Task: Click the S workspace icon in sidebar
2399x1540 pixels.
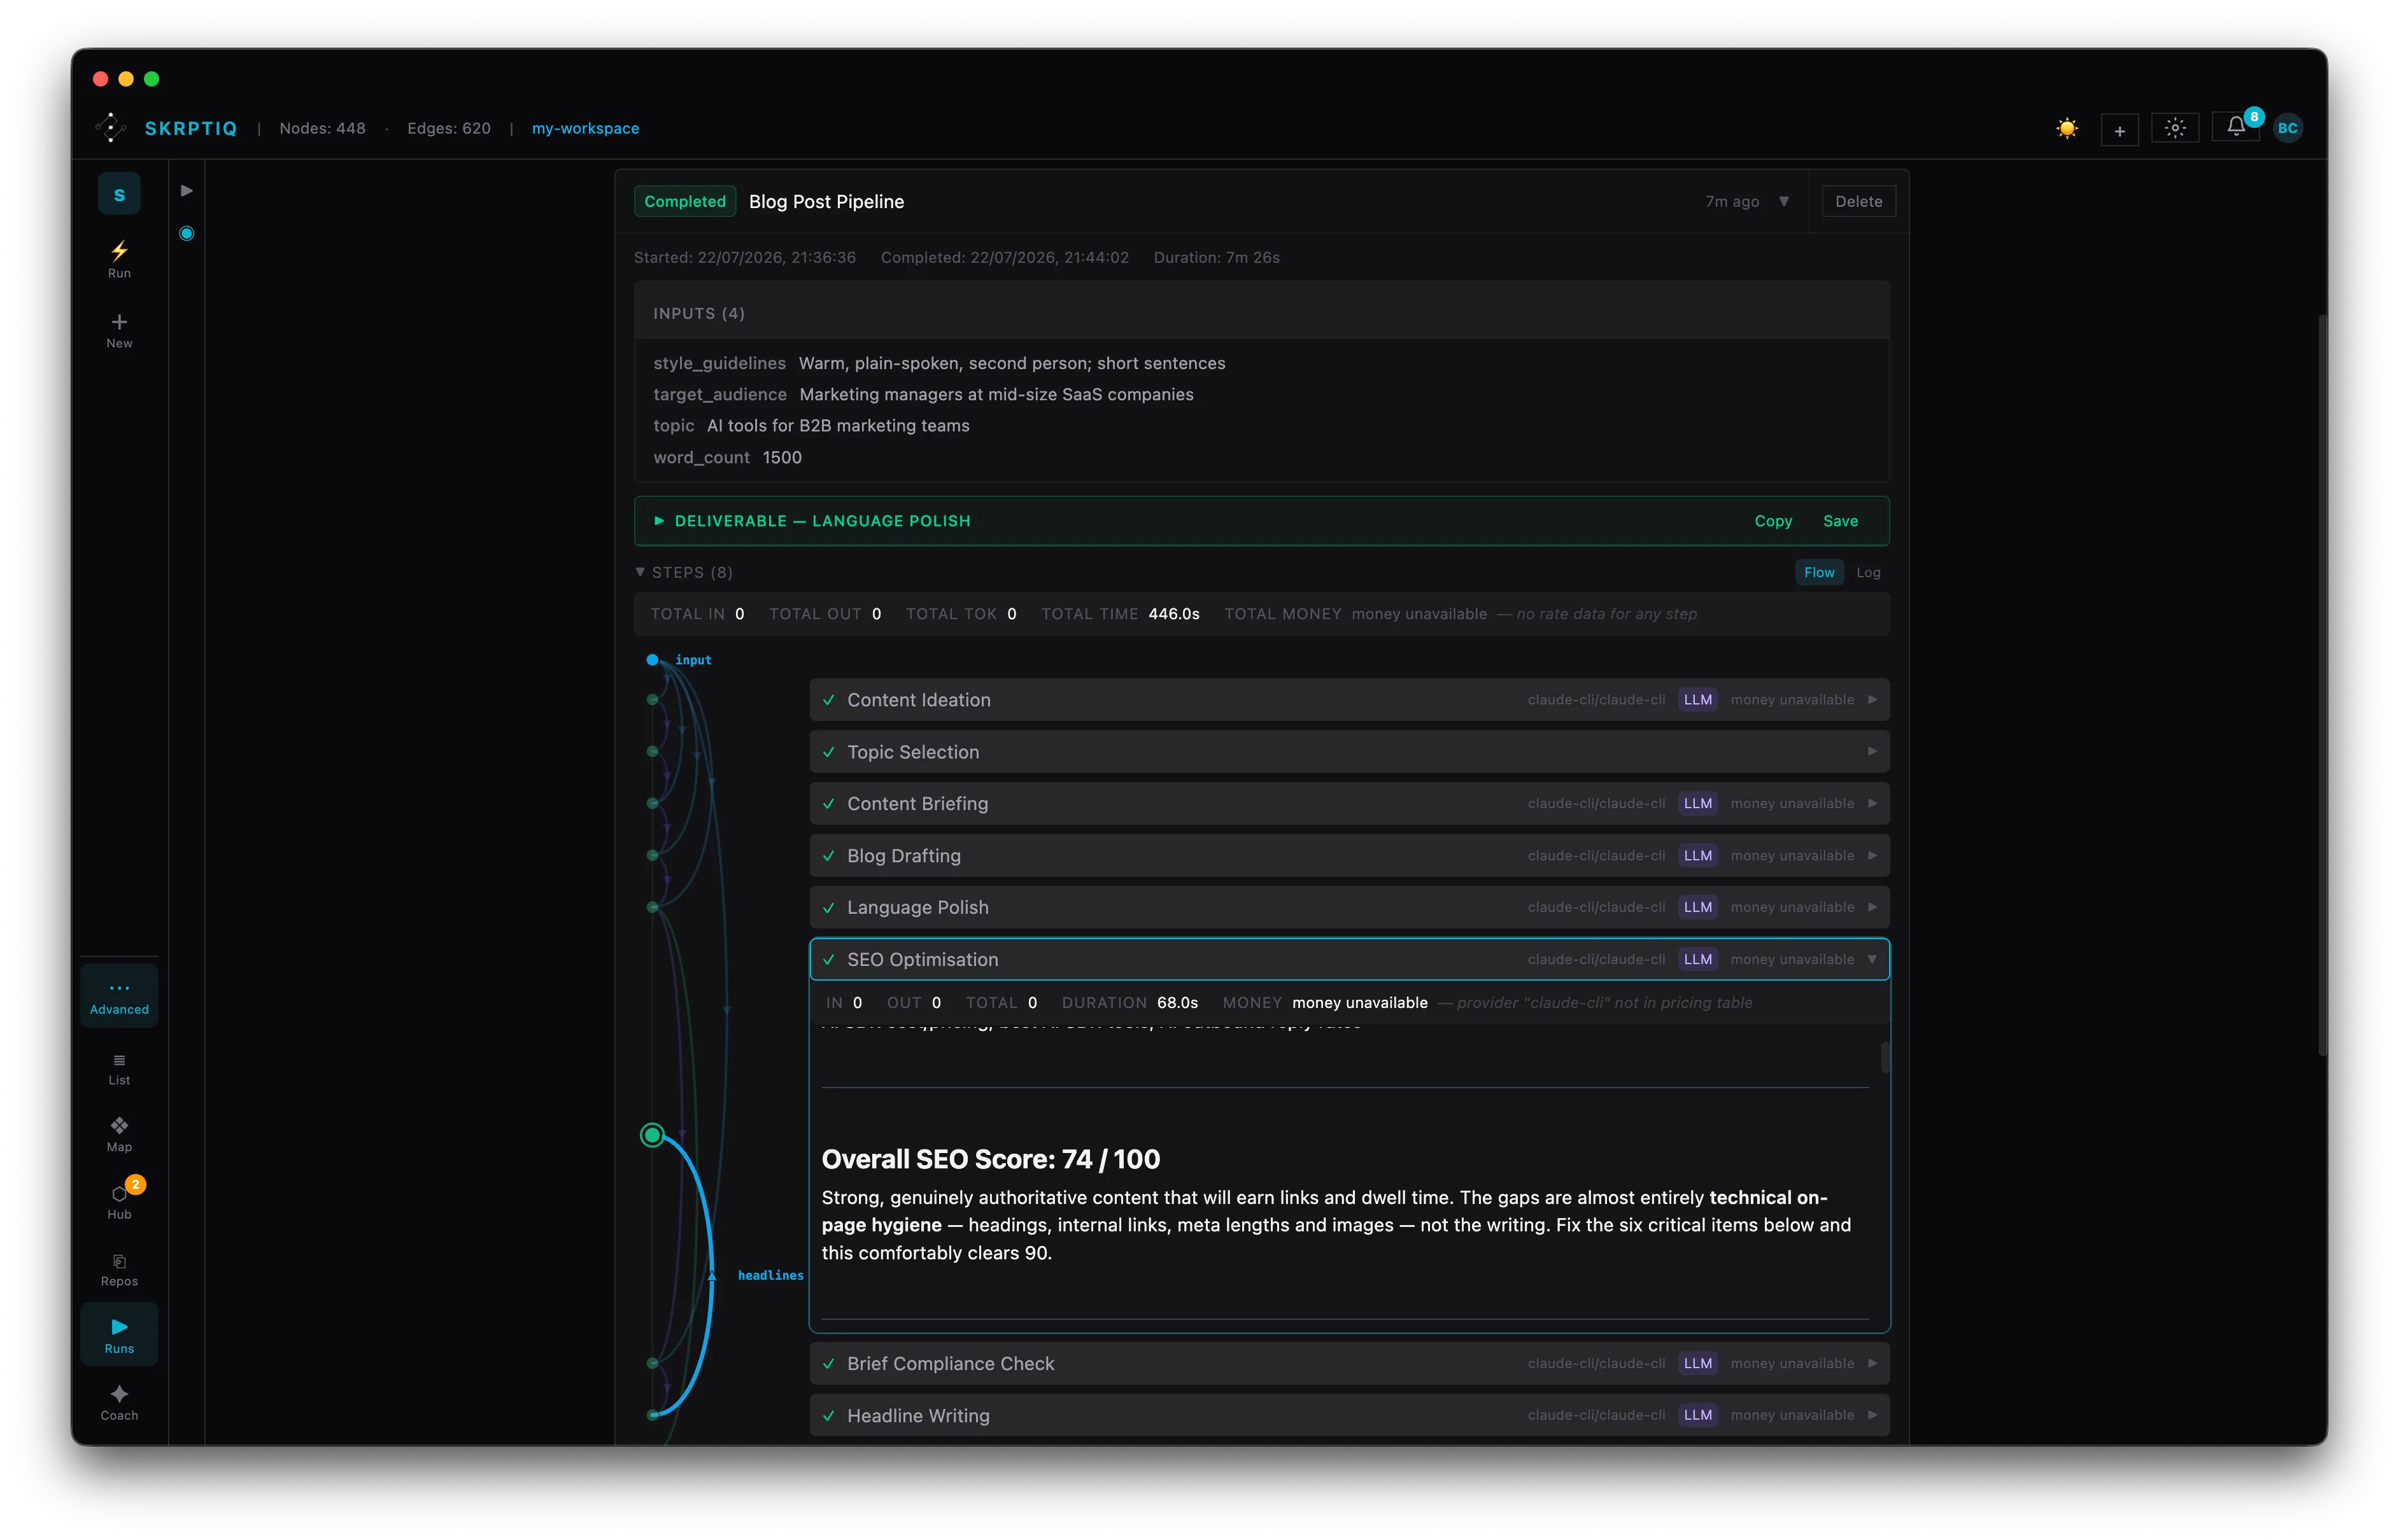Action: tap(119, 194)
